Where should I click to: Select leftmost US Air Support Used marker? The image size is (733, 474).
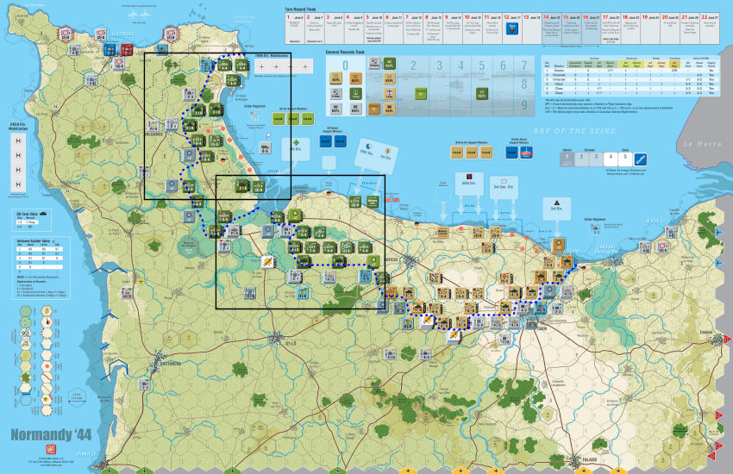pyautogui.click(x=279, y=119)
